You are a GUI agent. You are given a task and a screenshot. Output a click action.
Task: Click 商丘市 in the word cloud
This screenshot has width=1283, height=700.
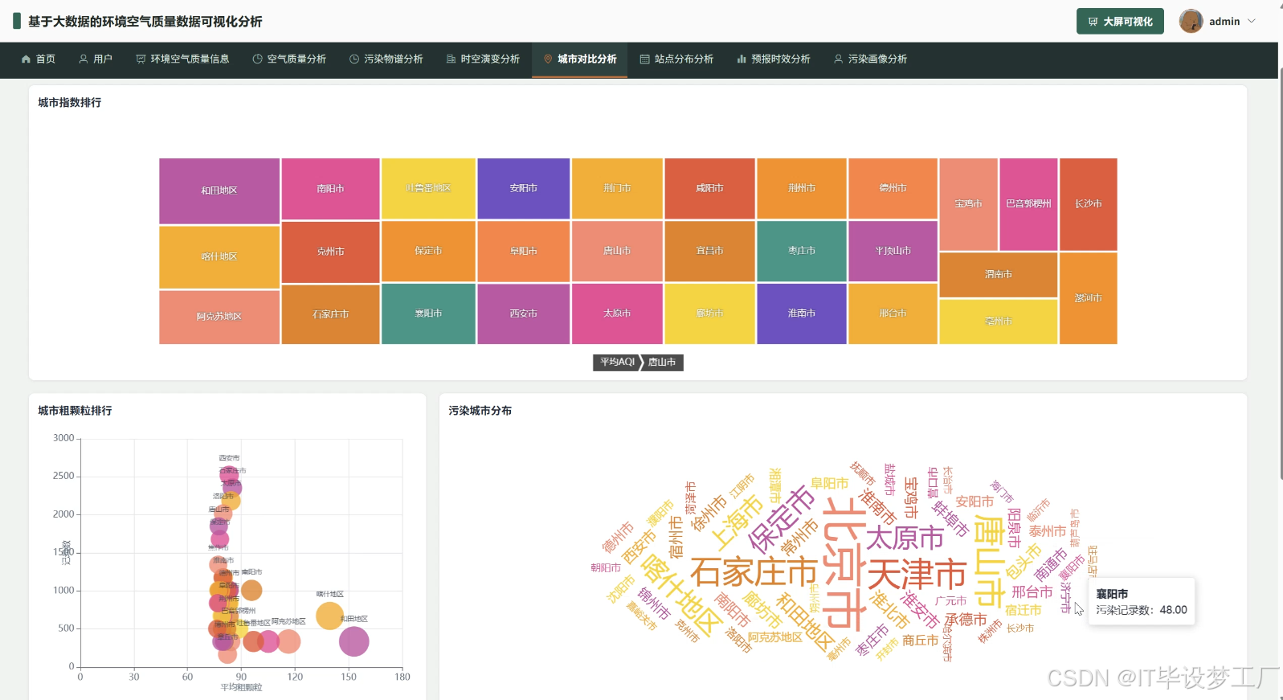click(x=920, y=641)
